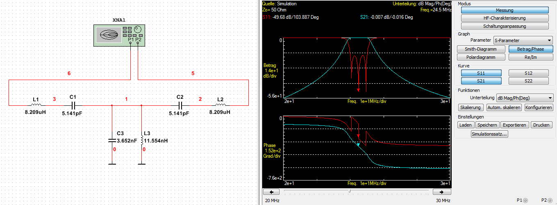This screenshot has height=205, width=557.
Task: Click the 5.141pF value under C1
Action: point(72,114)
